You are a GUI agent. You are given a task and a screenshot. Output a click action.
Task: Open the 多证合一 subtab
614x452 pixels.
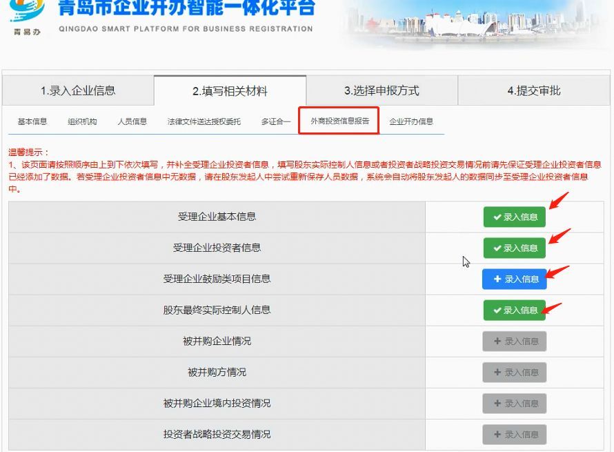click(x=275, y=121)
